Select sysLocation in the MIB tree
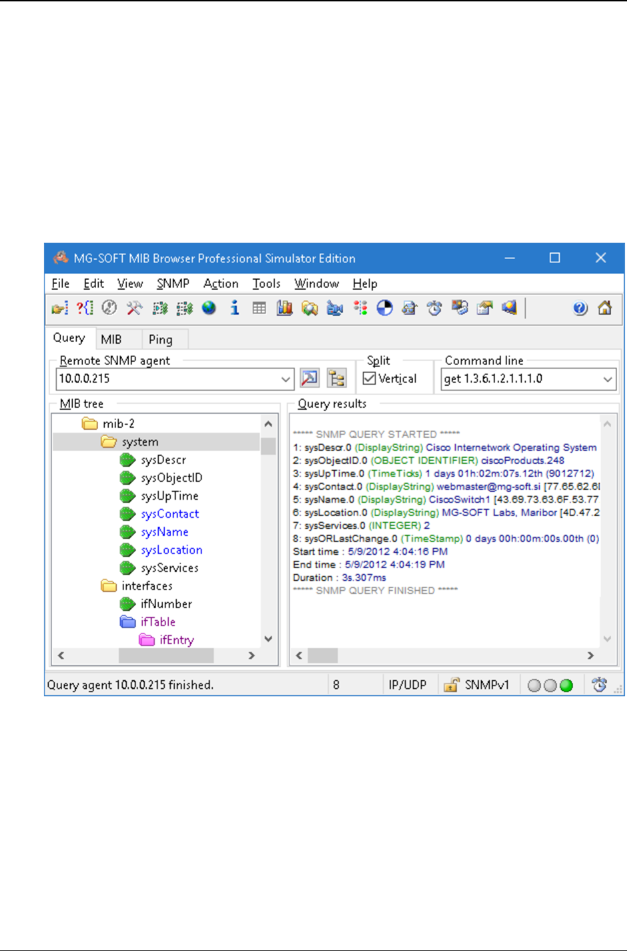This screenshot has height=951, width=627. pos(161,550)
